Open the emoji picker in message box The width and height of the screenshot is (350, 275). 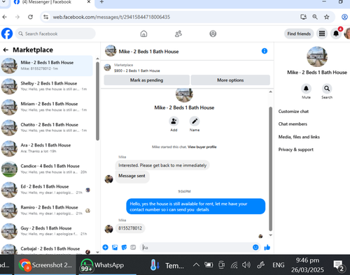(x=255, y=247)
